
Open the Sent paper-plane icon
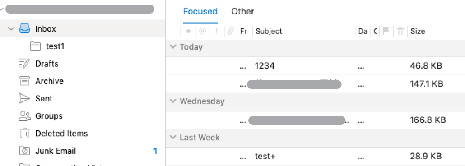[x=24, y=98]
